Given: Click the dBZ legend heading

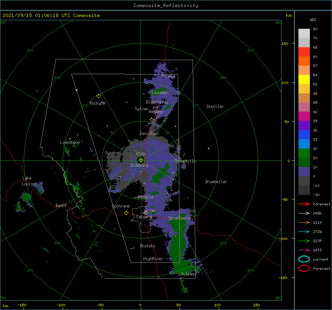Looking at the screenshot, I should [313, 20].
